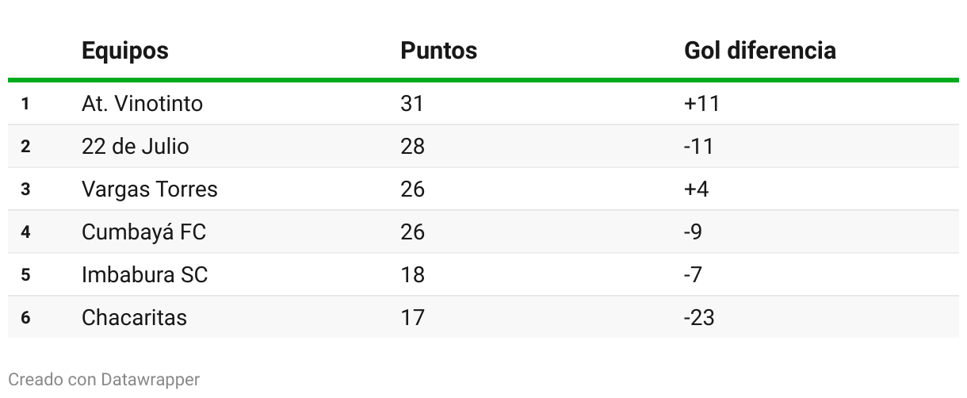
Task: Click the Cumbayá FC team cell
Action: (x=143, y=232)
